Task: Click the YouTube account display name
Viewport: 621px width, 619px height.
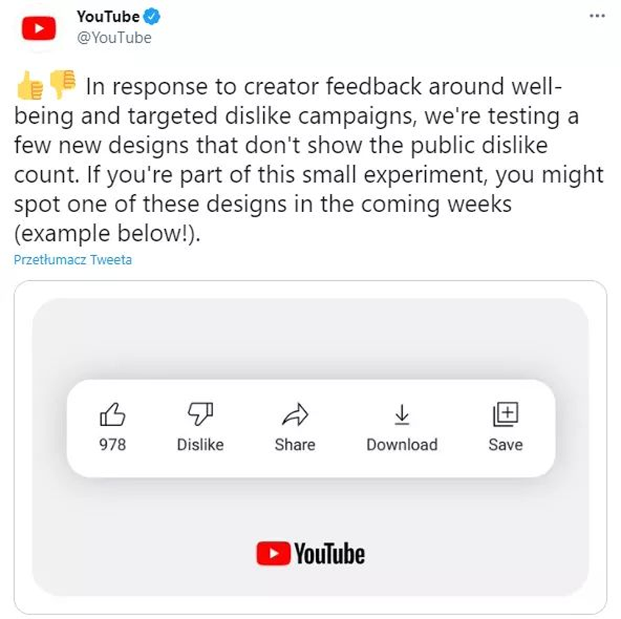Action: click(x=108, y=17)
